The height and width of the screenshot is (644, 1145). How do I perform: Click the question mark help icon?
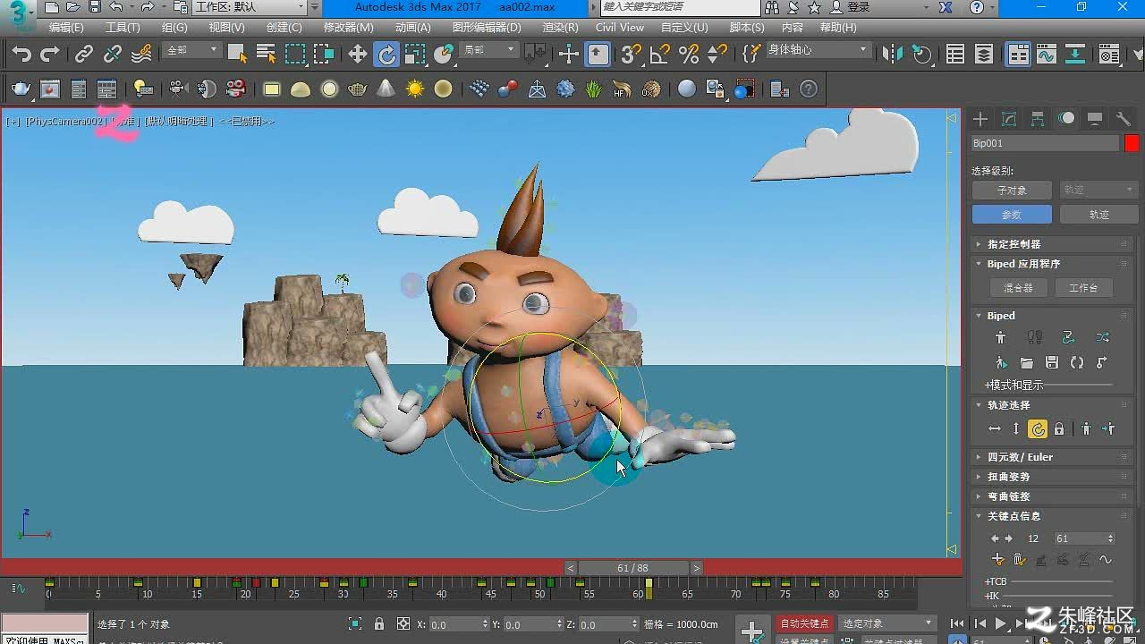tap(809, 89)
